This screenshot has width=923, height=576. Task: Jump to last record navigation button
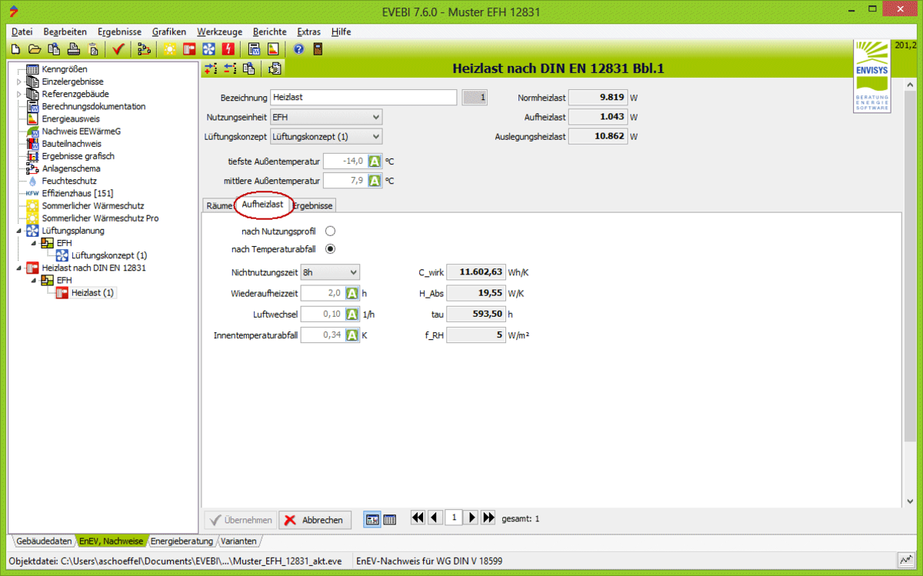click(488, 518)
